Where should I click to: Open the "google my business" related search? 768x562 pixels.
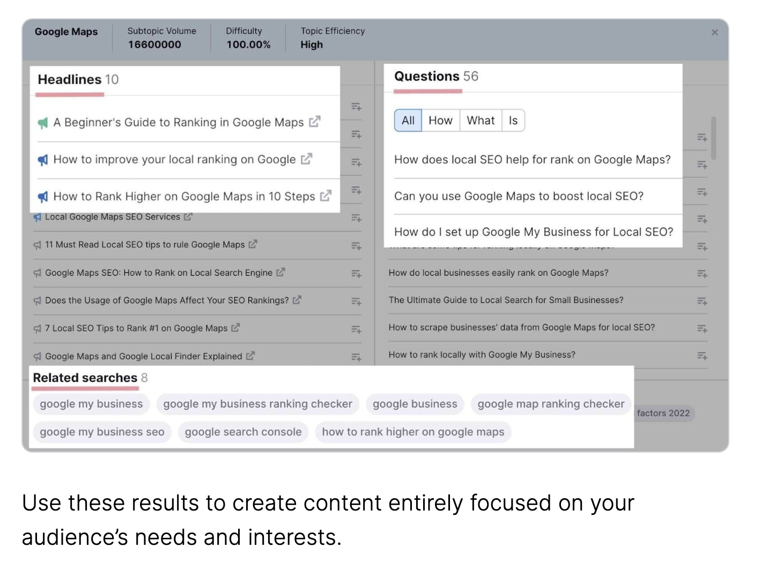tap(91, 404)
